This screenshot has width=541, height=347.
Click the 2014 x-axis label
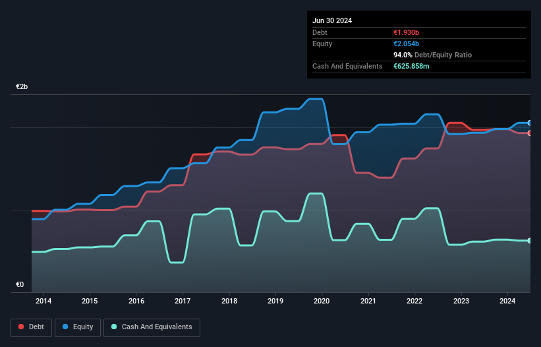point(43,301)
